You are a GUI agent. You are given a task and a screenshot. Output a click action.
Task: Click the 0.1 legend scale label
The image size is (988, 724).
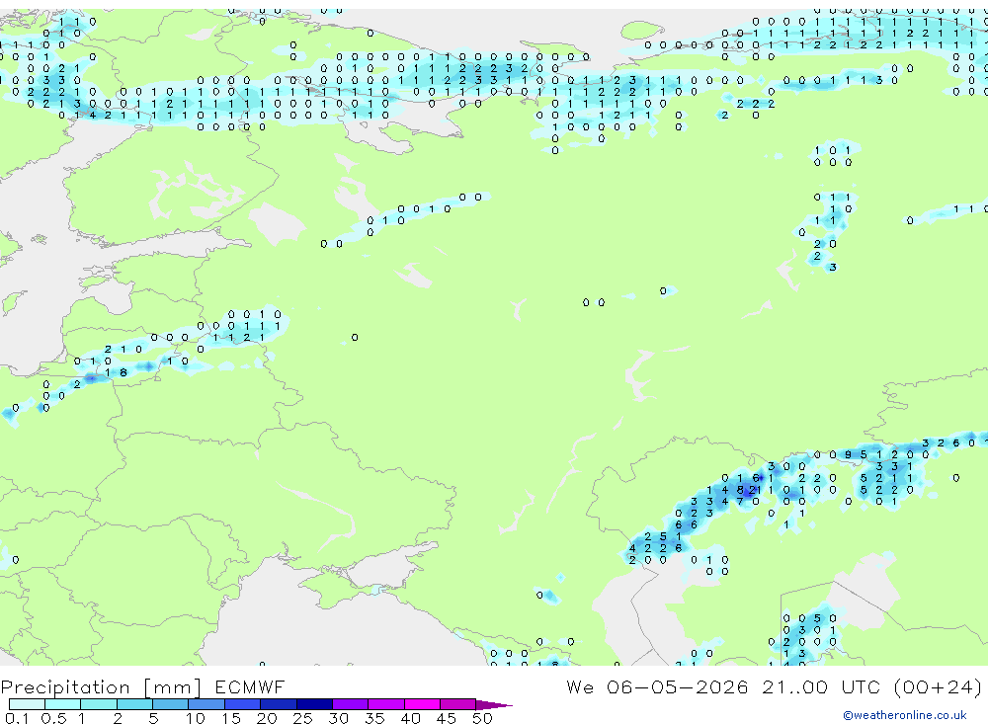tap(17, 718)
